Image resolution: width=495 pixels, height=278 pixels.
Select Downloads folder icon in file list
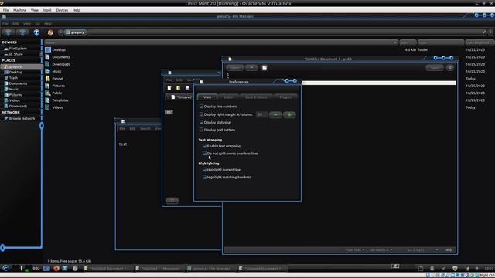tap(48, 64)
